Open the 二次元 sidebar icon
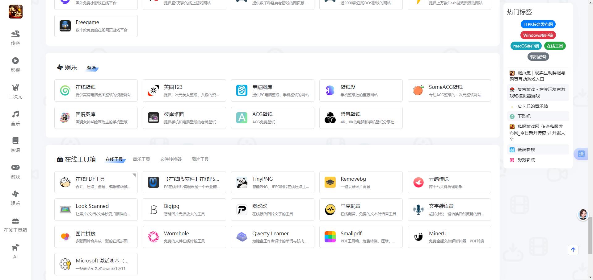The width and height of the screenshot is (593, 280). pos(15,87)
